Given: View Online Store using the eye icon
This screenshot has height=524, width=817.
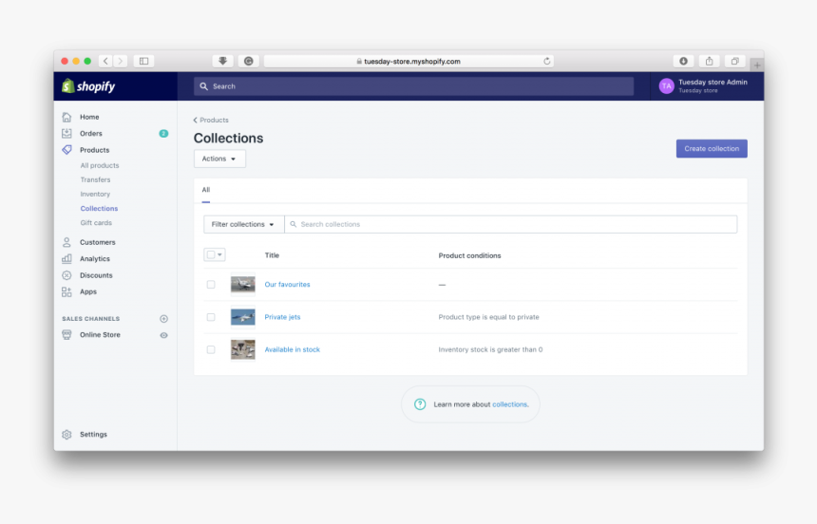Looking at the screenshot, I should point(163,335).
